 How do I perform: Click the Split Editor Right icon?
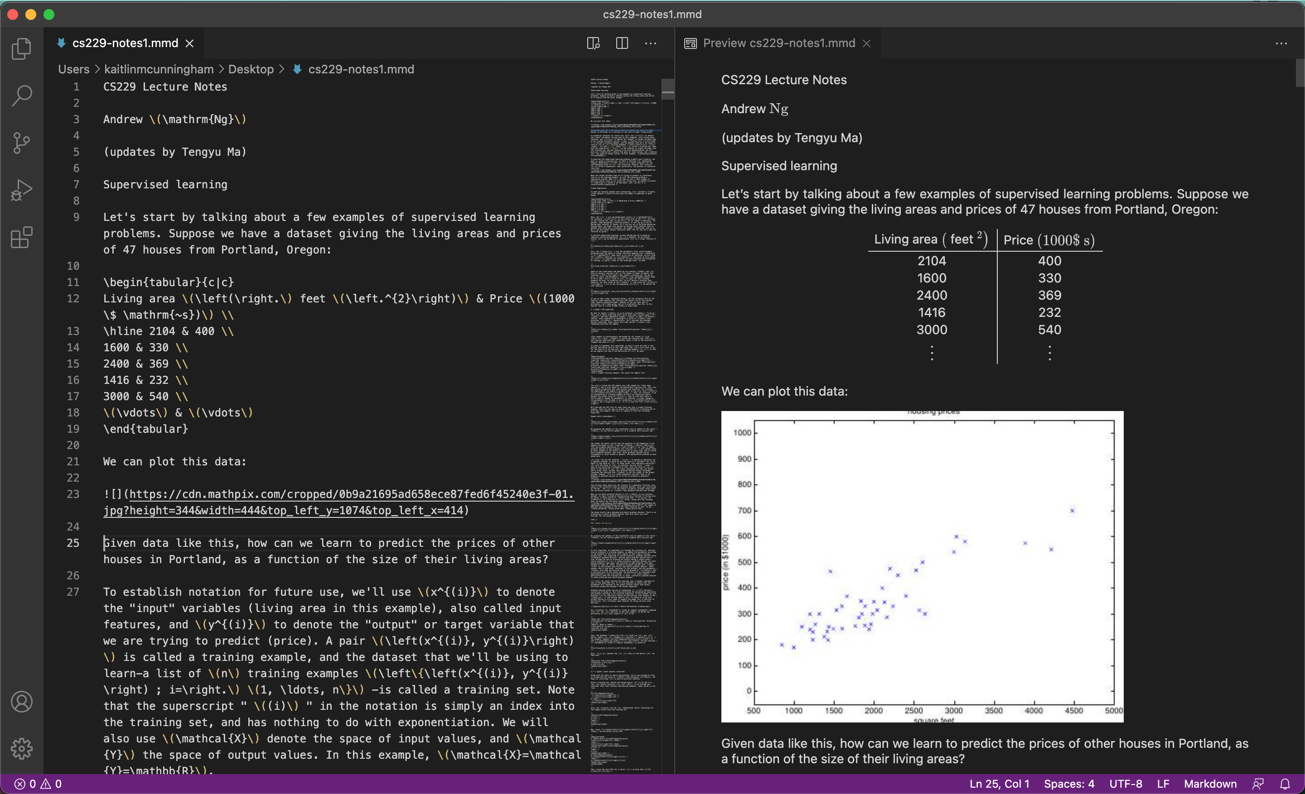click(x=622, y=43)
